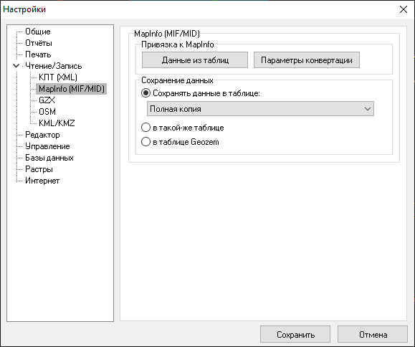
Task: Select the Печать tree item
Action: point(38,54)
